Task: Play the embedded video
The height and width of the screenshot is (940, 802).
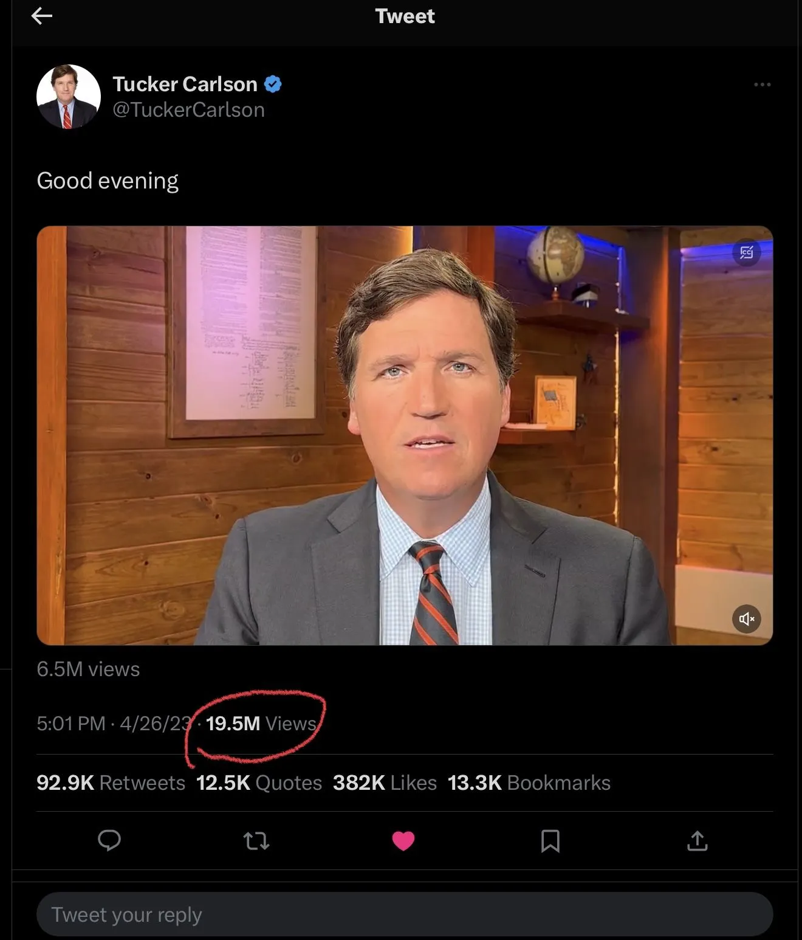Action: pos(405,435)
